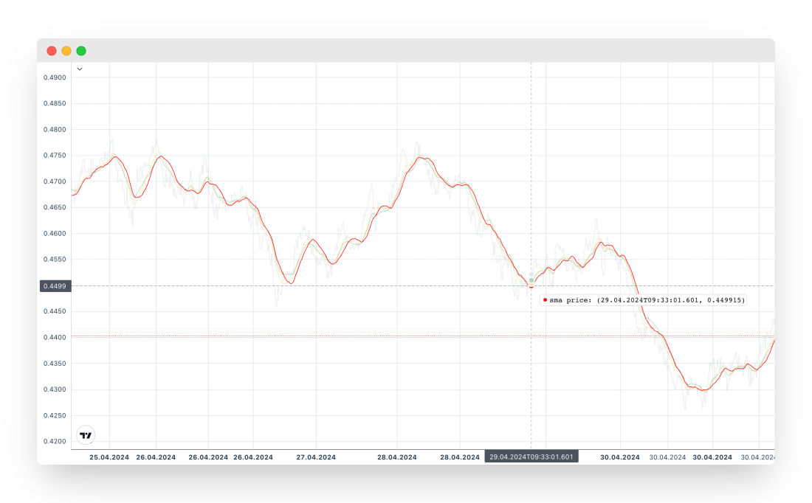Click the 0.4850 price axis label

click(x=55, y=104)
